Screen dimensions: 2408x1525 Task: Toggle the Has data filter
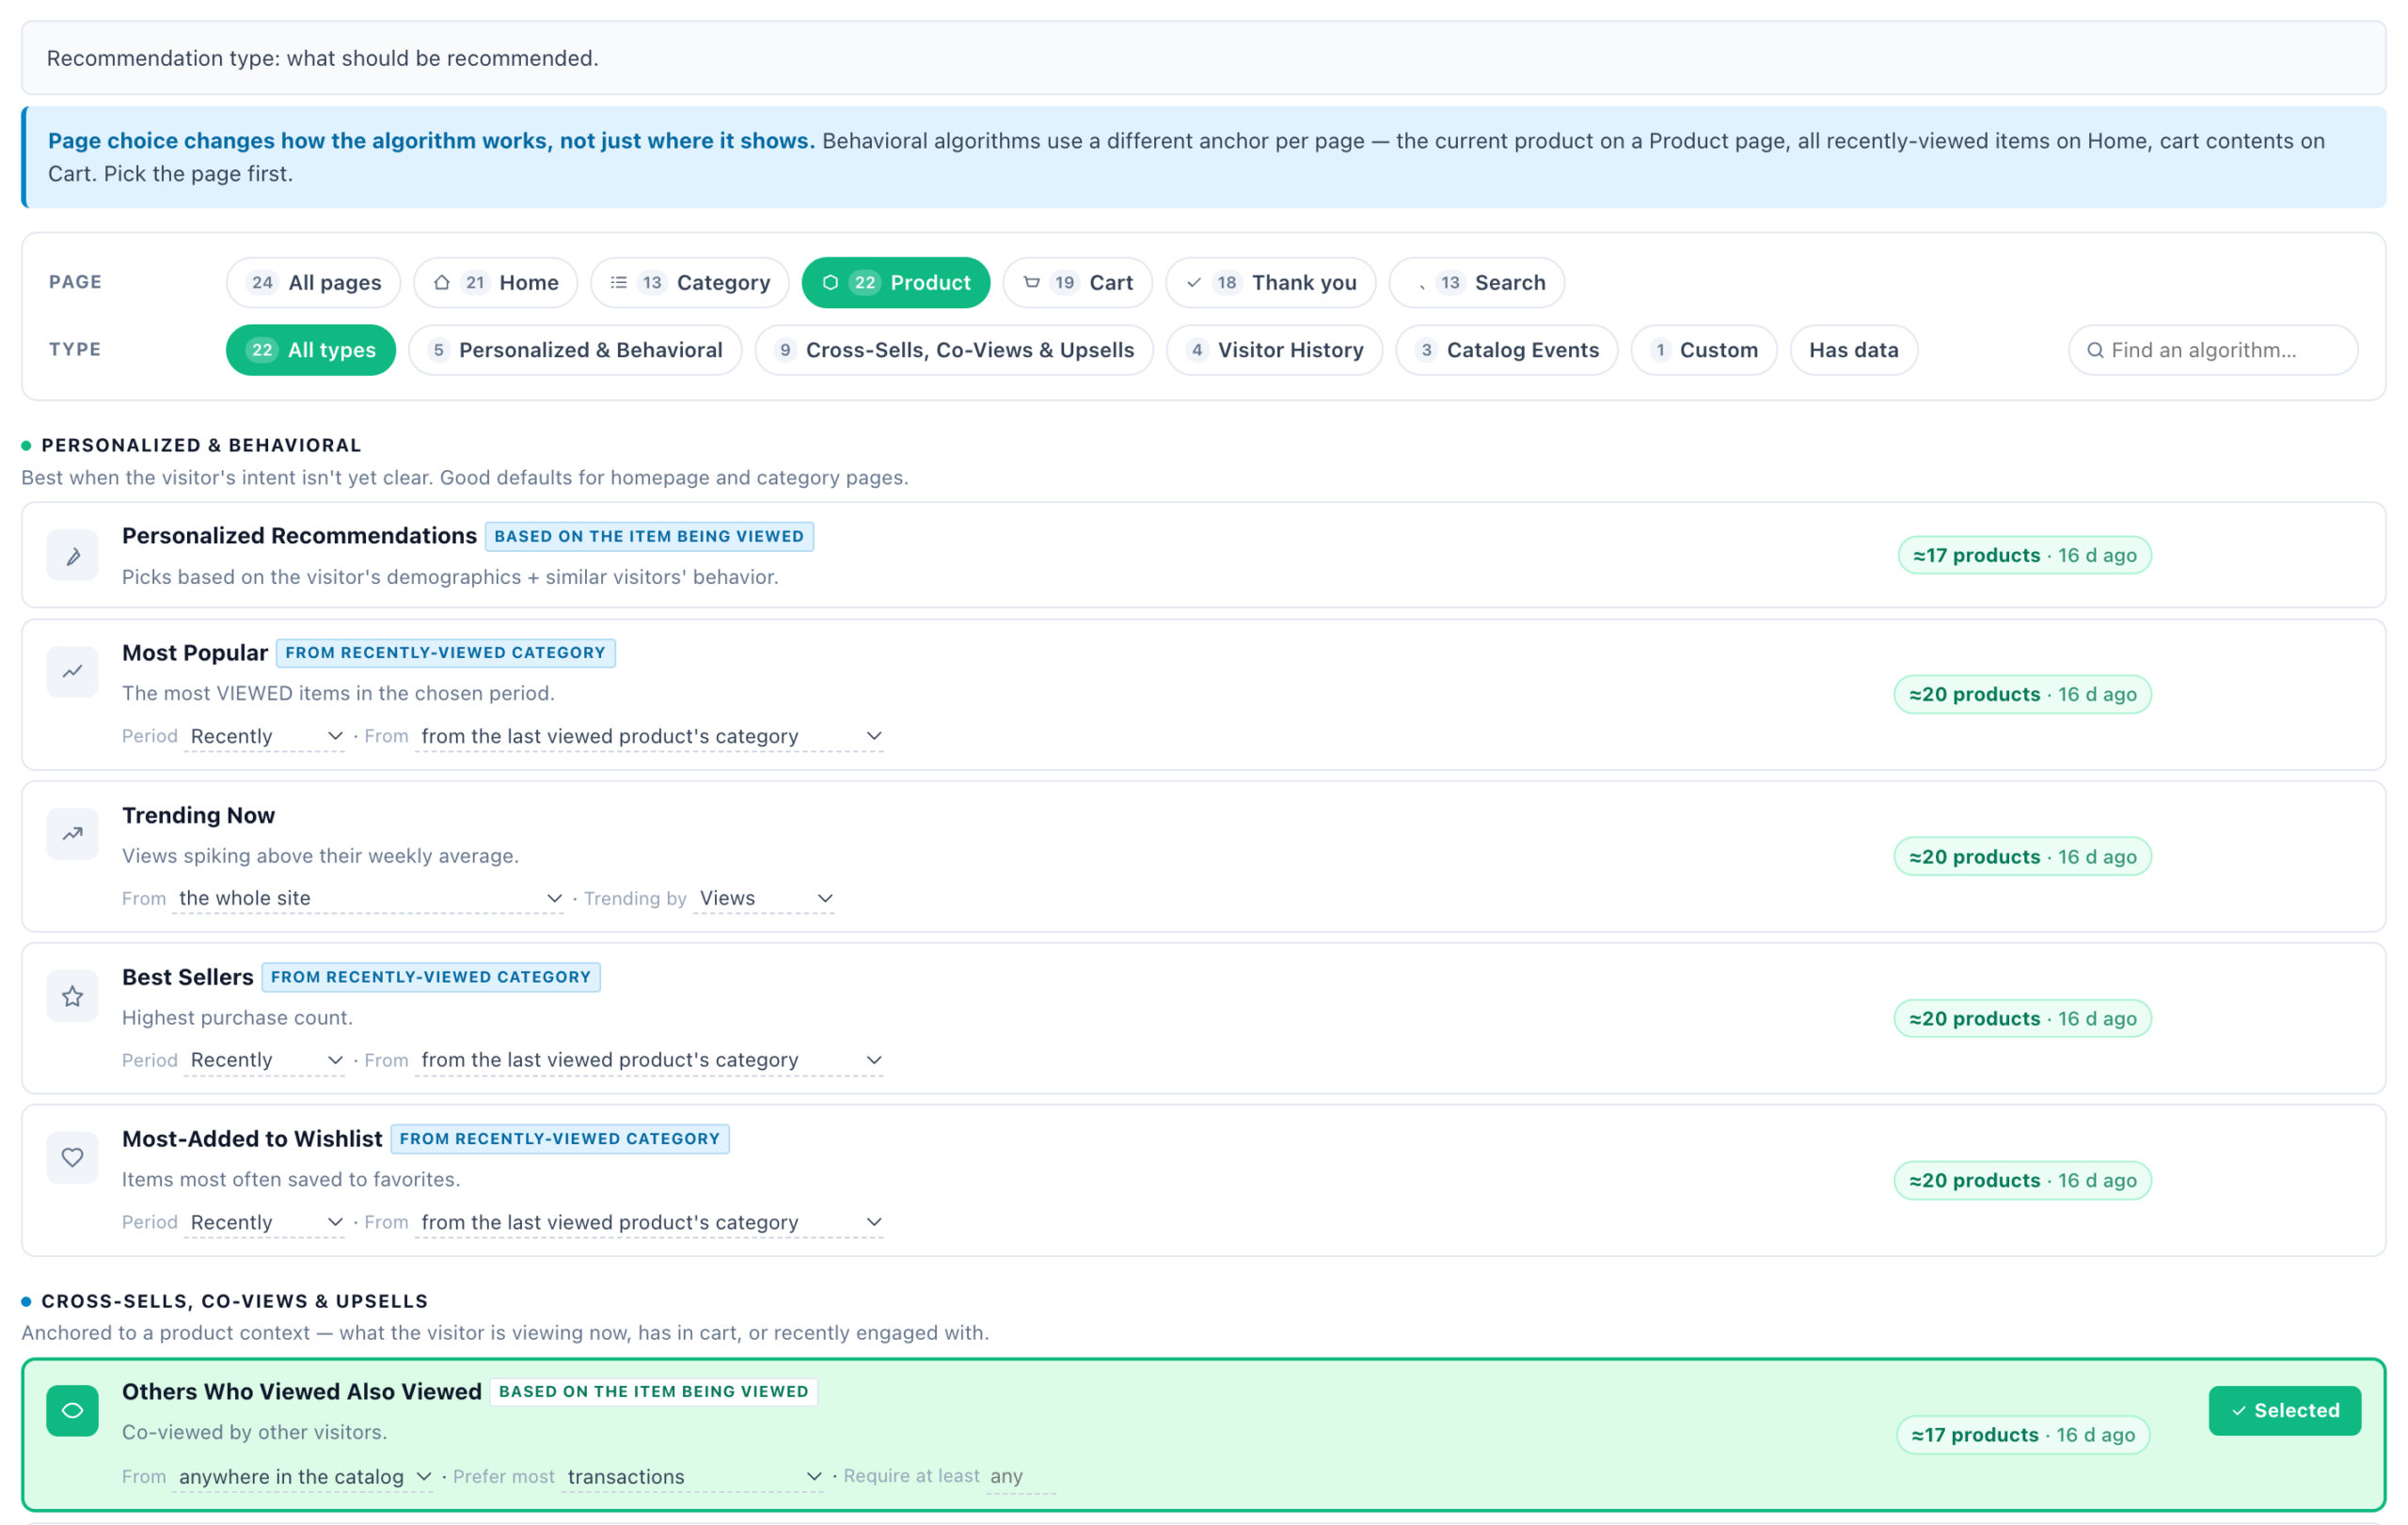point(1854,350)
